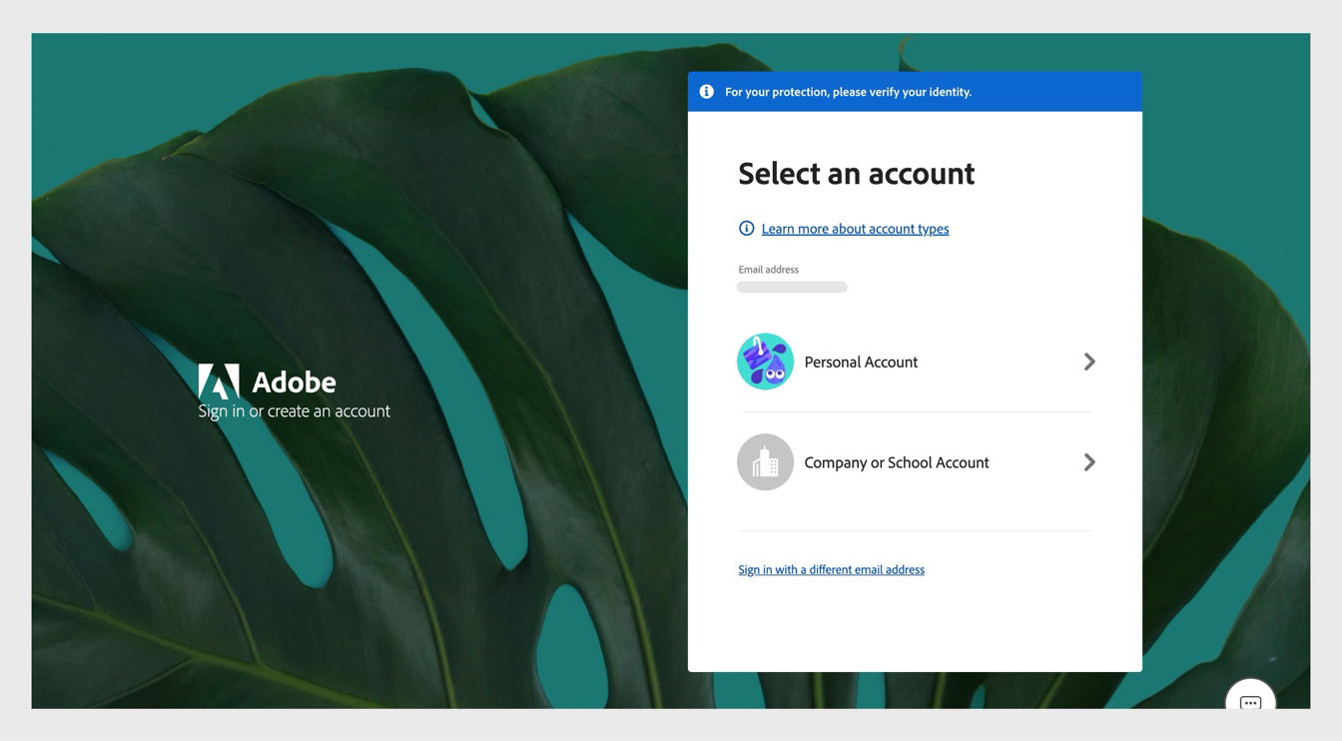Click the Select an account heading
Viewport: 1342px width, 741px height.
[857, 172]
